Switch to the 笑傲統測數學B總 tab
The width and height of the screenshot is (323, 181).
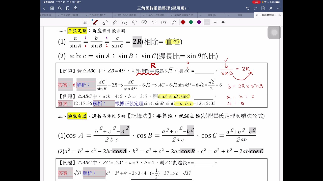pos(183,15)
